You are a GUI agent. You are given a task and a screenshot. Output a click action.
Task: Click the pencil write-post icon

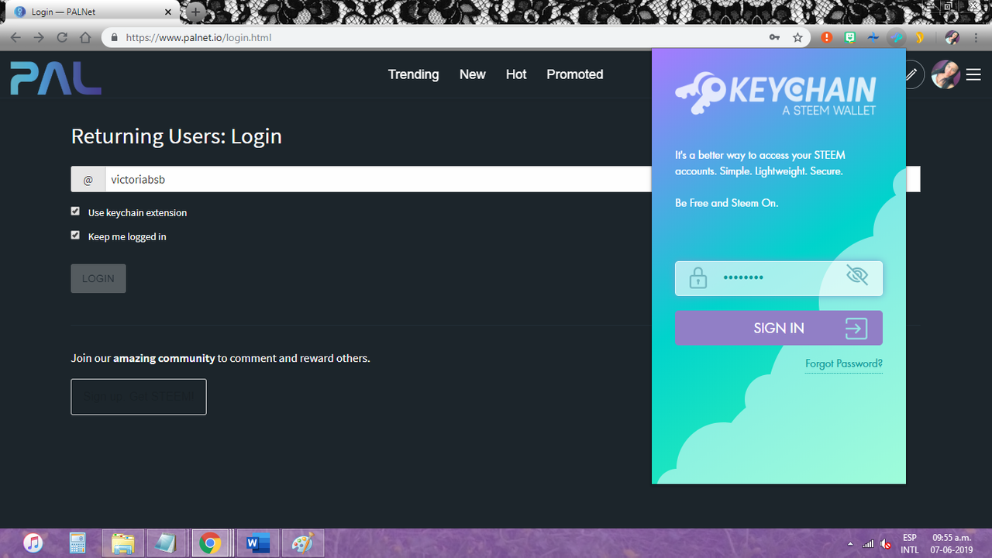click(x=911, y=74)
